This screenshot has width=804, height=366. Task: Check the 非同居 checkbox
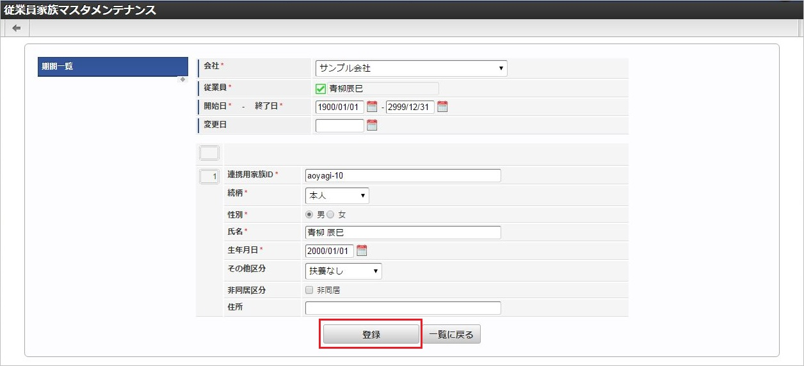310,290
